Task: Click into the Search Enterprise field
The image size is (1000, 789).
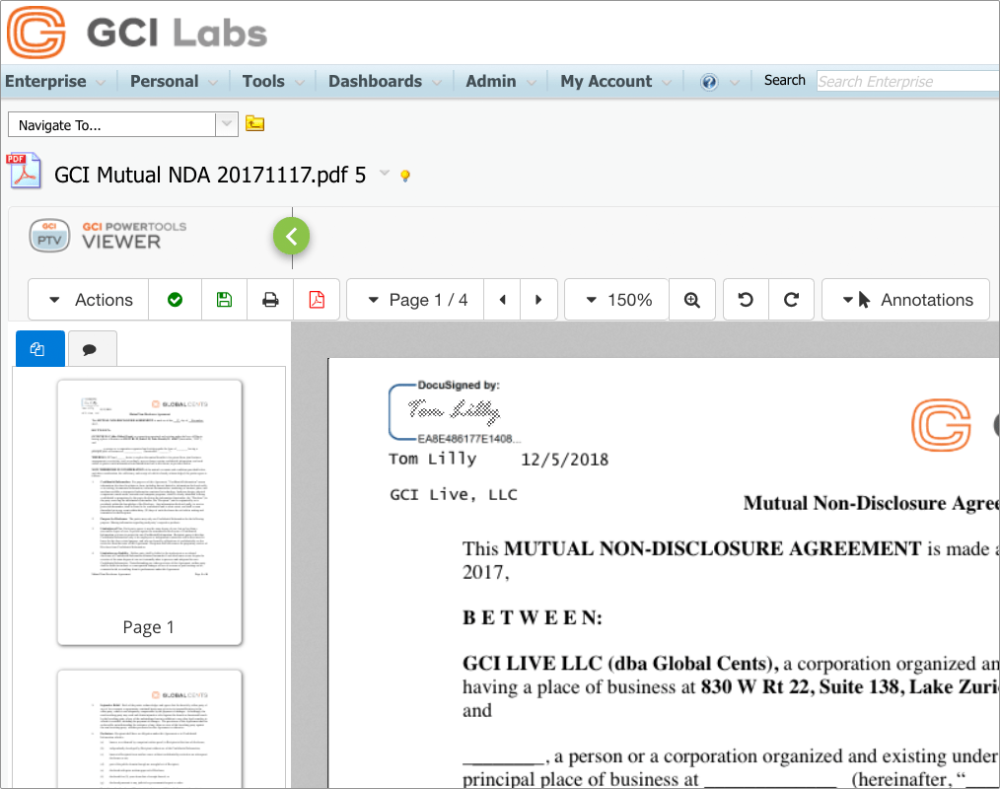Action: [907, 82]
